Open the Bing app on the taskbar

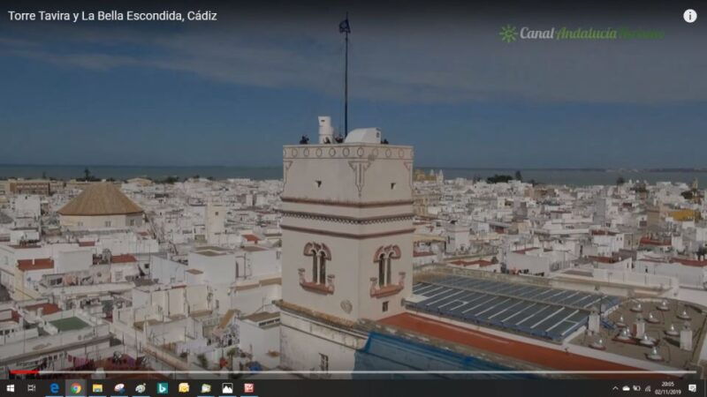(x=163, y=388)
